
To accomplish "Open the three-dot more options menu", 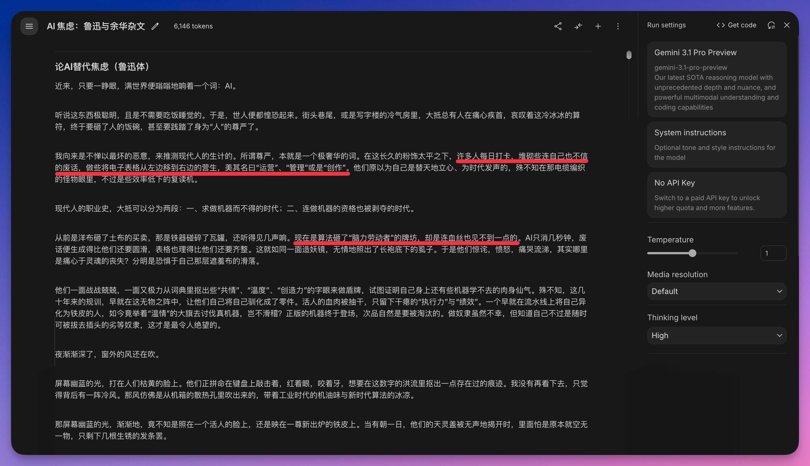I will 618,26.
